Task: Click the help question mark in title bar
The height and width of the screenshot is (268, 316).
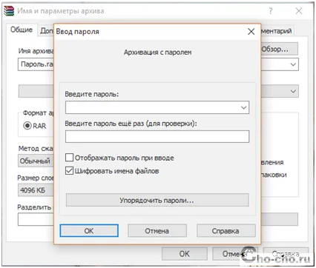Action: click(x=271, y=11)
